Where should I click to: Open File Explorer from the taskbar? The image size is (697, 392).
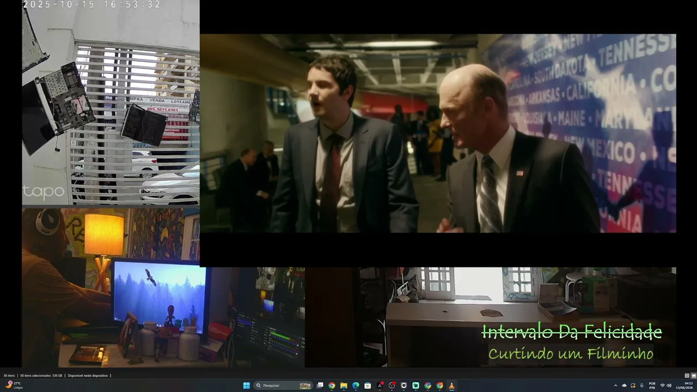344,385
